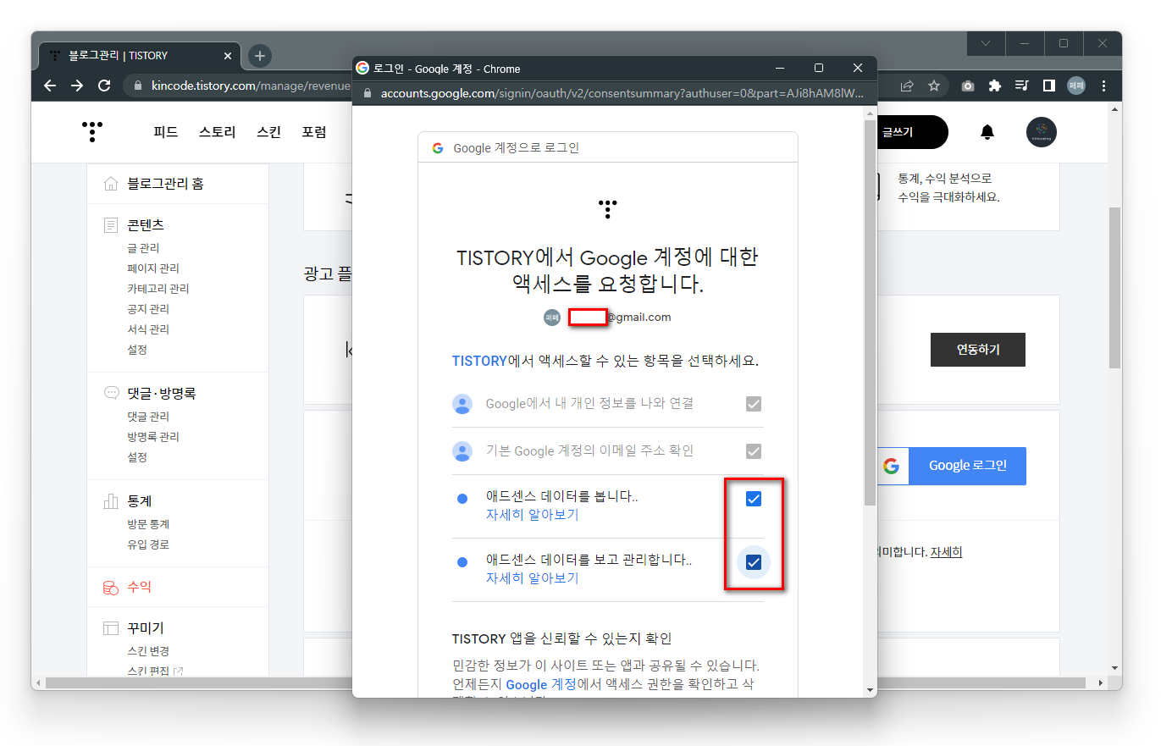Reload the Tistory page
The image size is (1161, 746).
104,86
